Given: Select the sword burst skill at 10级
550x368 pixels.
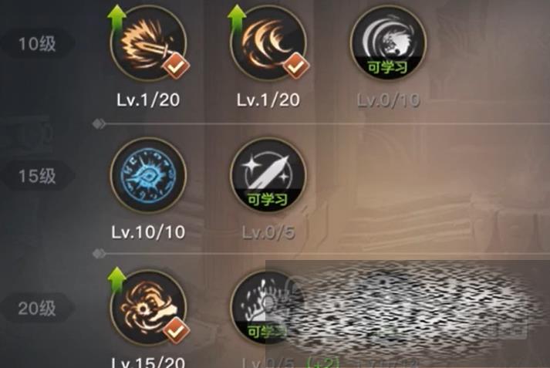Looking at the screenshot, I should [148, 43].
